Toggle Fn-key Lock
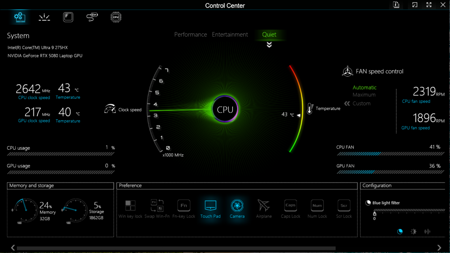 pos(184,209)
